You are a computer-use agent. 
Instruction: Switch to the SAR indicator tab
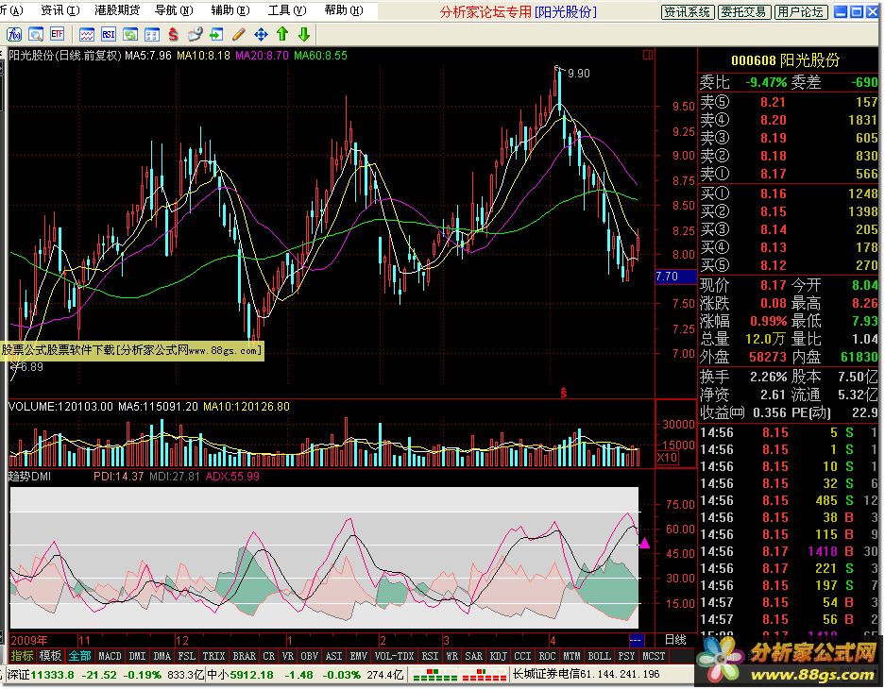click(473, 656)
